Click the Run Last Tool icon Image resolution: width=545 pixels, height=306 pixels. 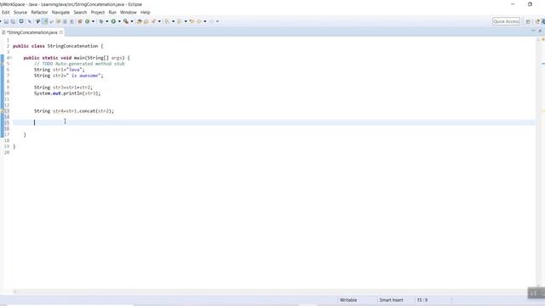(x=126, y=21)
